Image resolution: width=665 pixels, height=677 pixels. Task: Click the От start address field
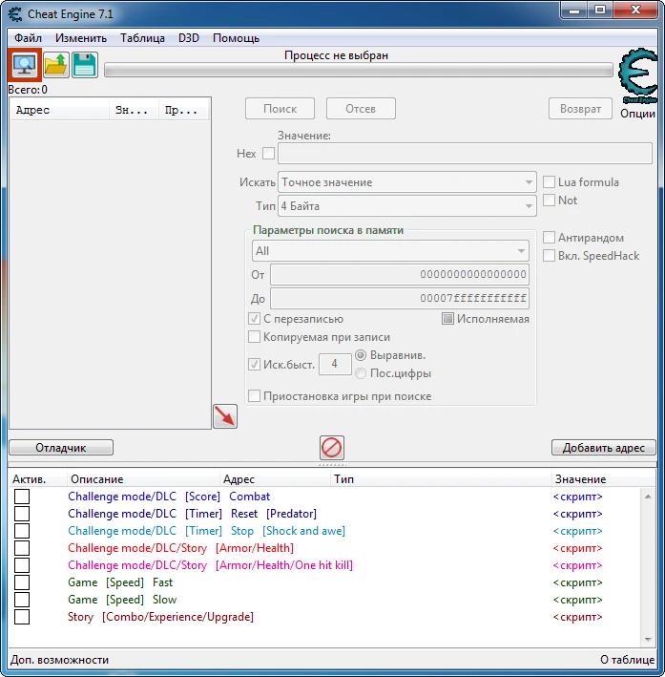[x=400, y=275]
